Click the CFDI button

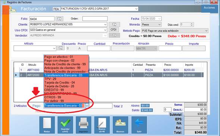point(114,30)
